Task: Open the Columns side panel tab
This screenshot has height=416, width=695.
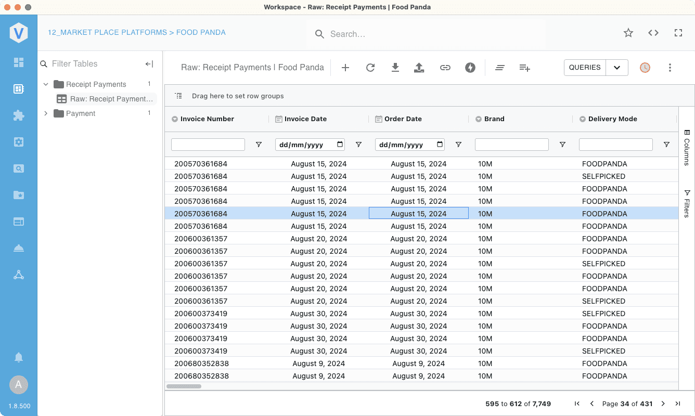Action: (x=687, y=147)
